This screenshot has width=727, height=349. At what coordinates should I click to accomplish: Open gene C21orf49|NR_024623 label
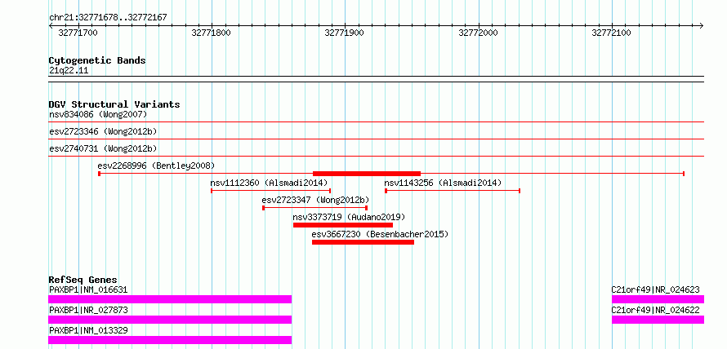coord(656,290)
